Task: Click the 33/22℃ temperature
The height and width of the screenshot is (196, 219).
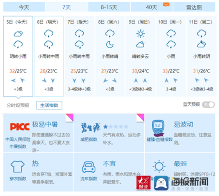Action: tap(171, 71)
